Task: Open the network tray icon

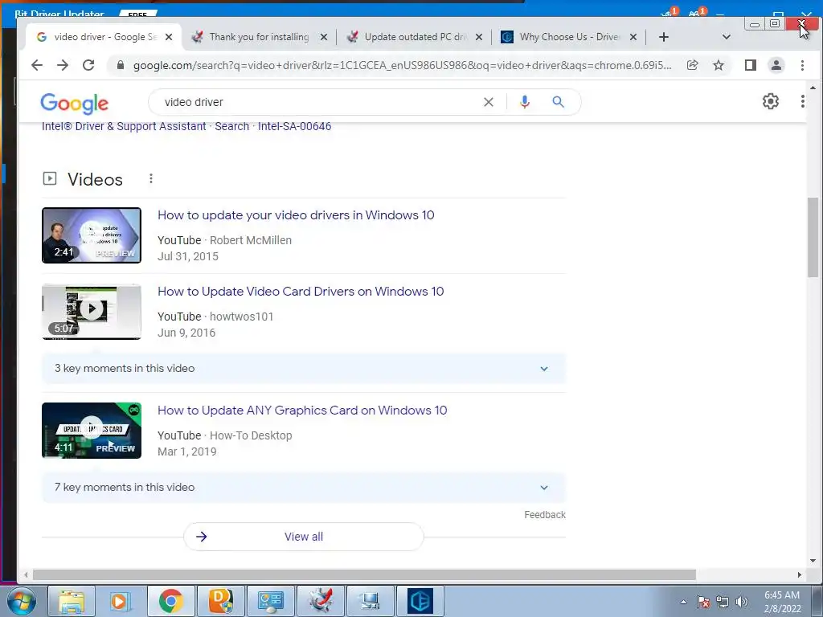Action: pyautogui.click(x=723, y=602)
